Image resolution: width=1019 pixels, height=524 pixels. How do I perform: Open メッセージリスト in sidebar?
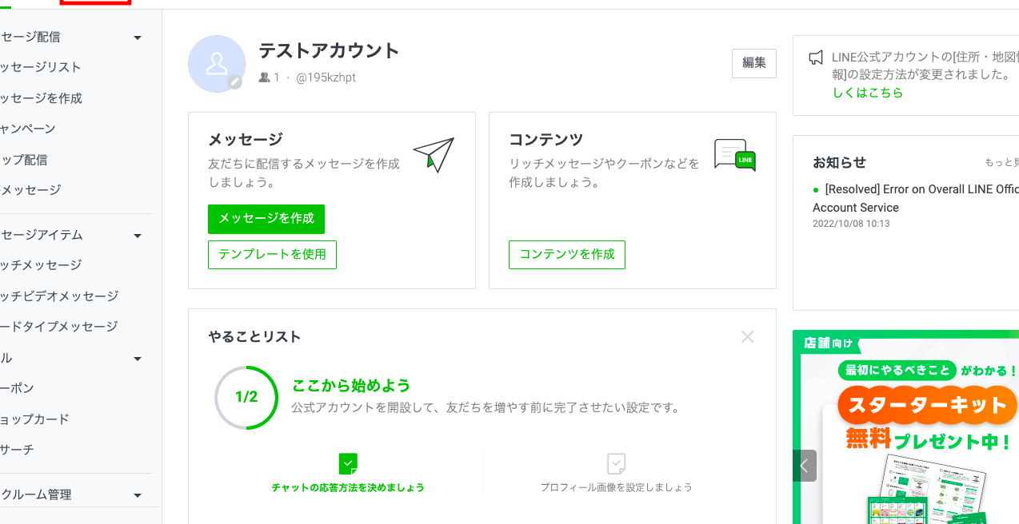41,67
